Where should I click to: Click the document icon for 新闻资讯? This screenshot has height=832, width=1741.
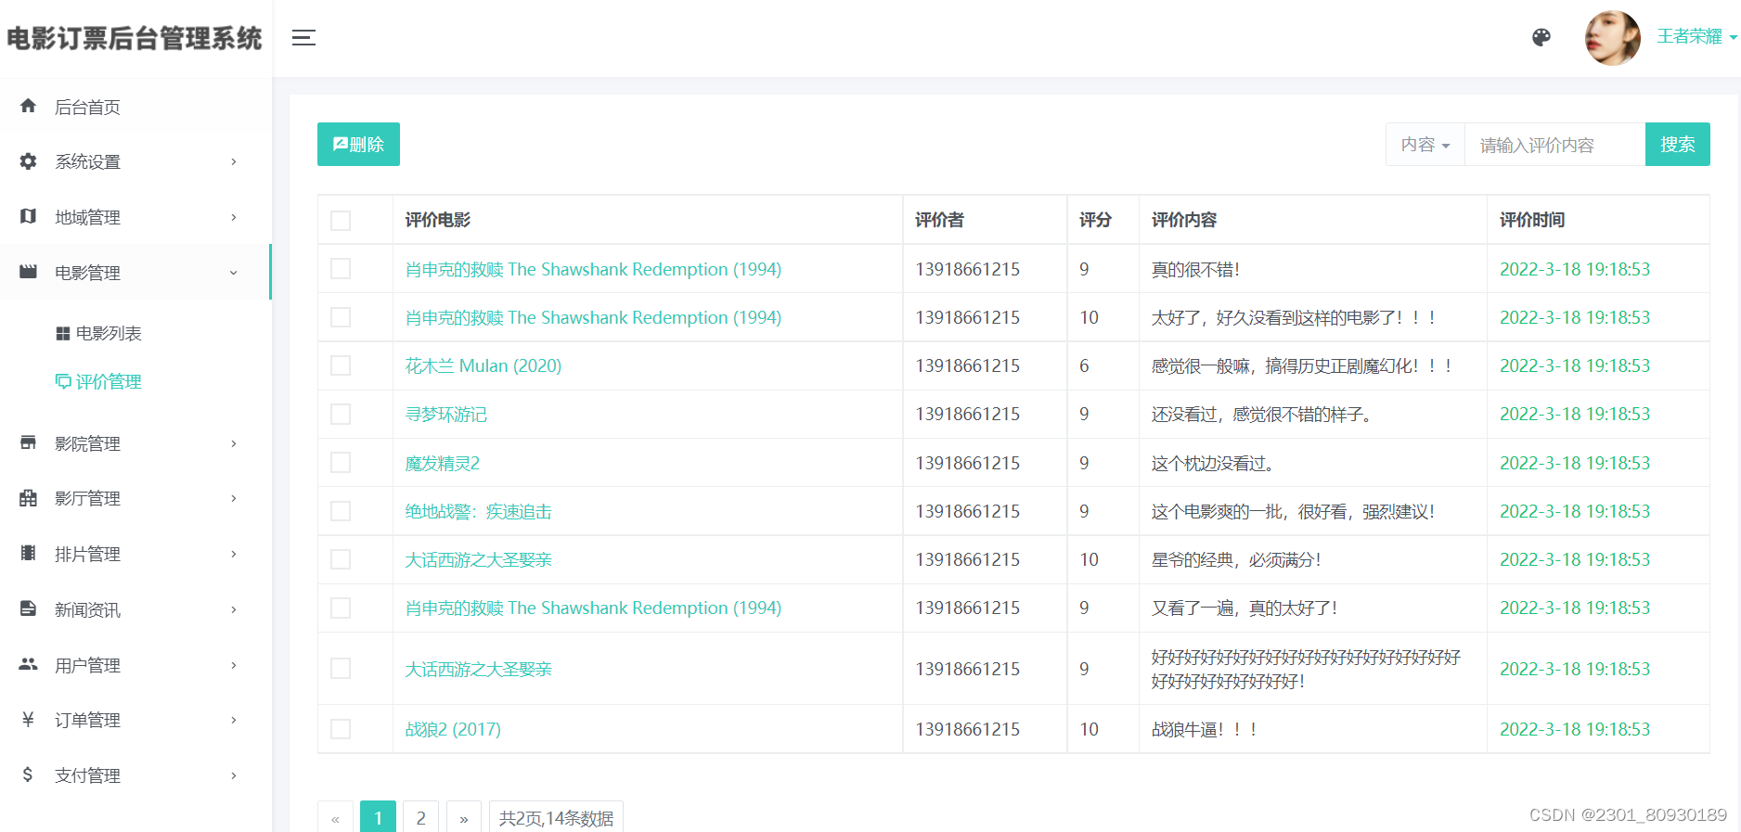28,608
